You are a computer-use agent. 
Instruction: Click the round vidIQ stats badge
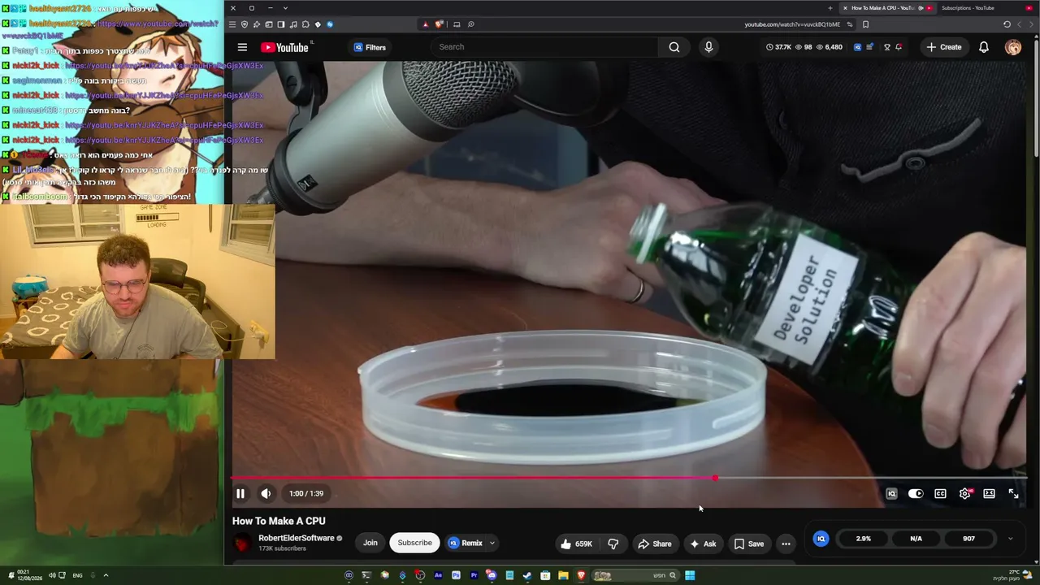tap(821, 539)
